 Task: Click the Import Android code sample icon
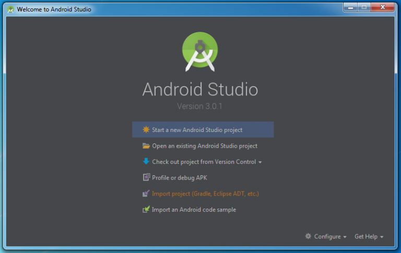[146, 210]
